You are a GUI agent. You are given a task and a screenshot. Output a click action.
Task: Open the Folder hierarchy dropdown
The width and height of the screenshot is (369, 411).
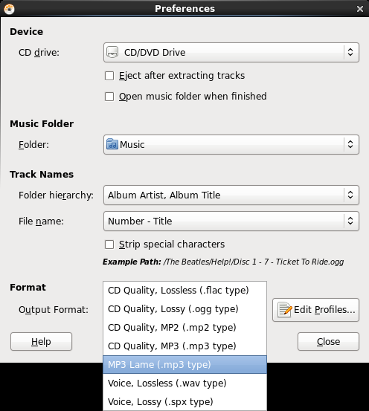(231, 195)
